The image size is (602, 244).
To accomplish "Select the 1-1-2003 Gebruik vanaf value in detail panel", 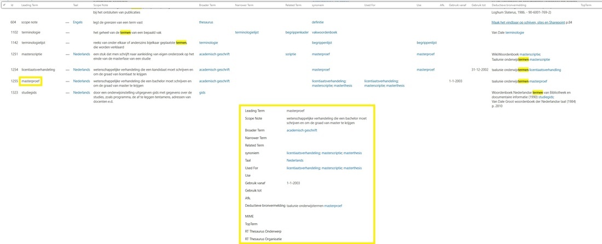I will 293,183.
